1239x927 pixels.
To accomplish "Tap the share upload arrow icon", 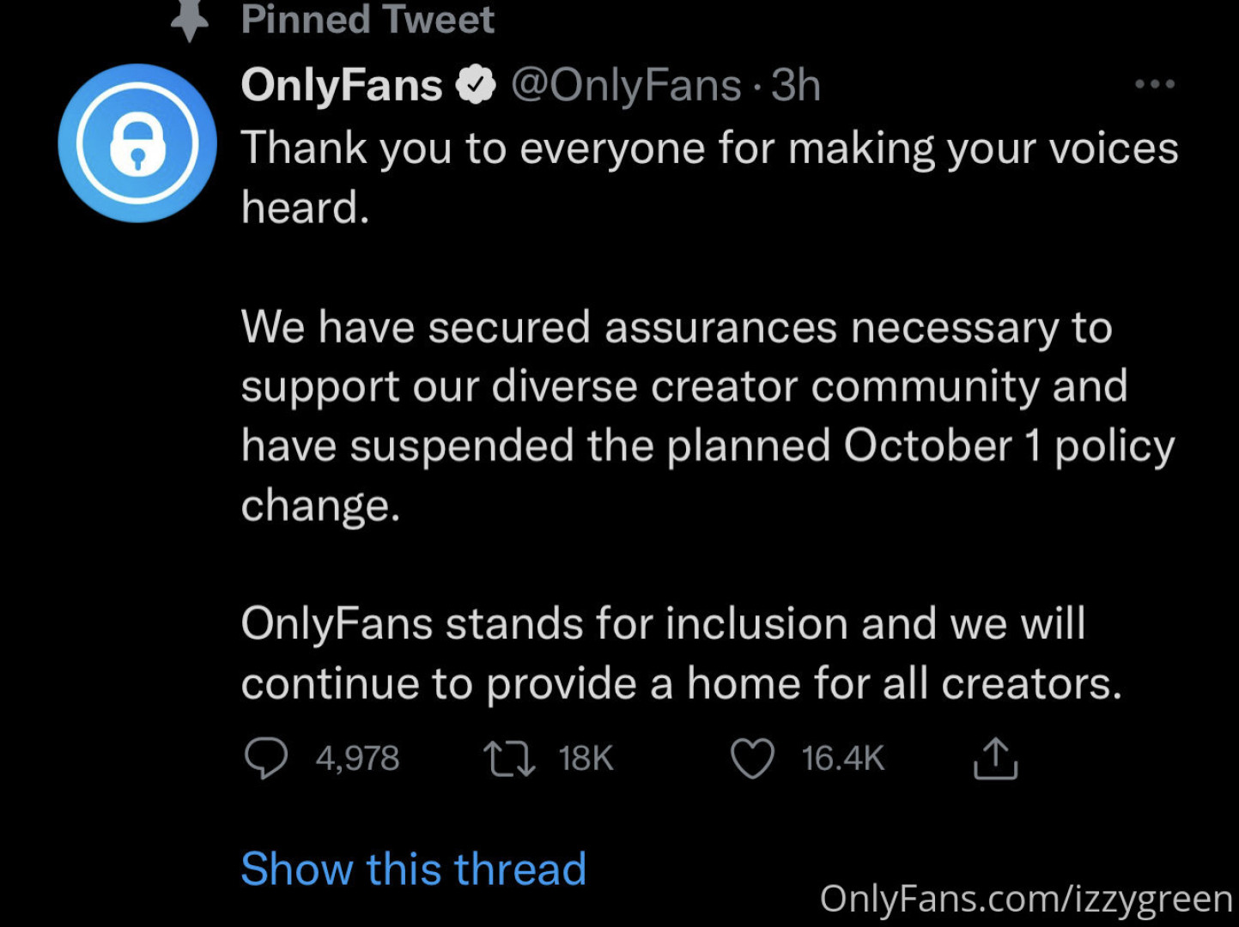I will (x=995, y=758).
